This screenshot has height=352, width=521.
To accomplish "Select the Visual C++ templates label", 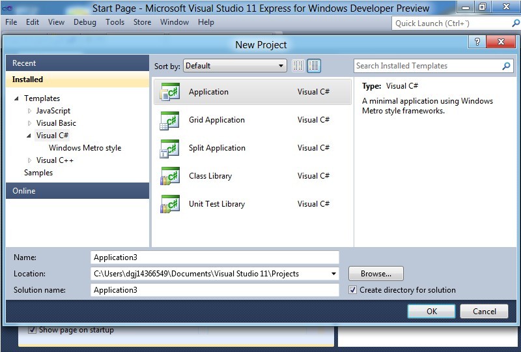I will (55, 160).
